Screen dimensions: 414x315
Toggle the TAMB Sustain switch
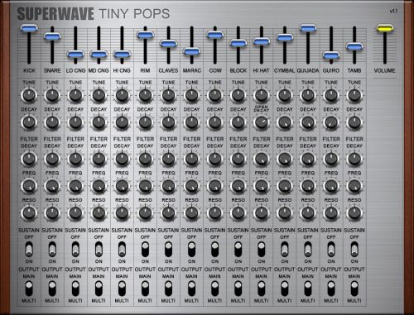pos(354,250)
